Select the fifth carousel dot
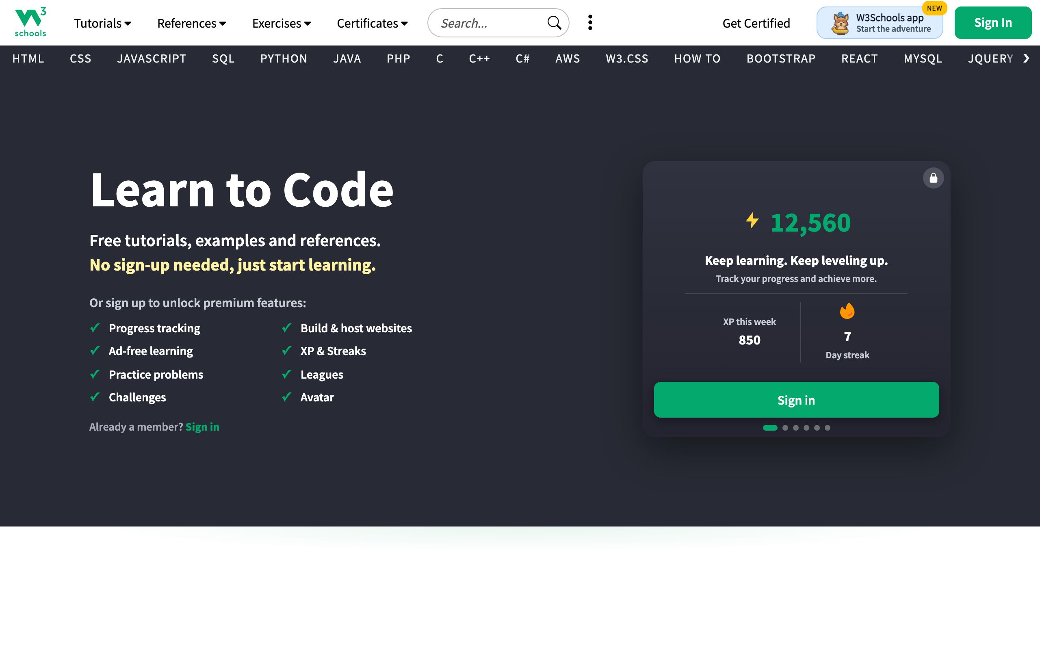Image resolution: width=1040 pixels, height=650 pixels. [x=817, y=428]
